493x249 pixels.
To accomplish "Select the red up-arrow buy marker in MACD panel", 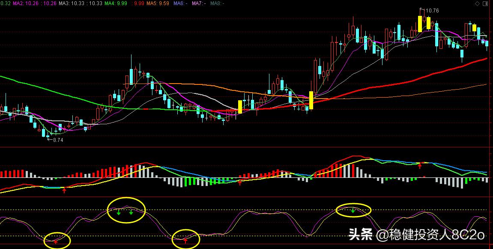I will pos(63,190).
